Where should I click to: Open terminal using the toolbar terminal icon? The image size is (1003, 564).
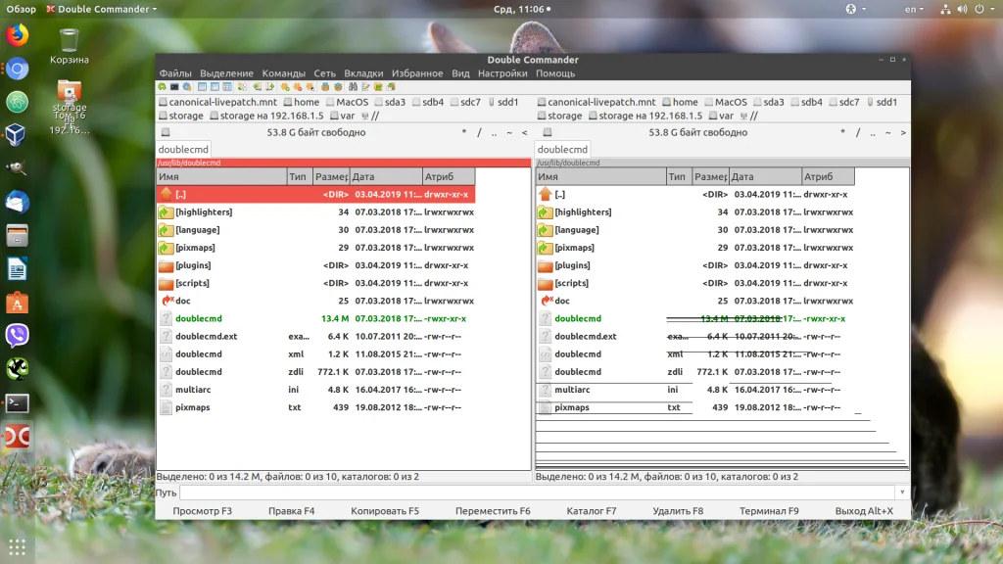click(x=174, y=87)
